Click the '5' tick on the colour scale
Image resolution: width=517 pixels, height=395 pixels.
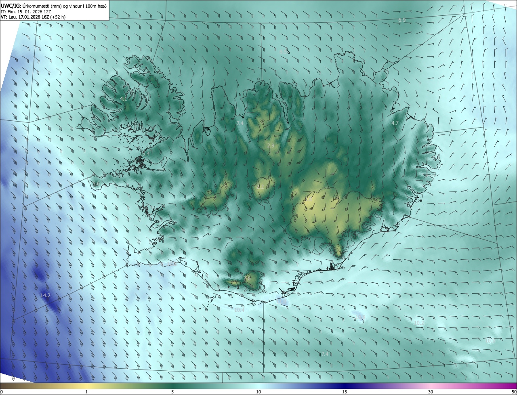click(x=172, y=392)
